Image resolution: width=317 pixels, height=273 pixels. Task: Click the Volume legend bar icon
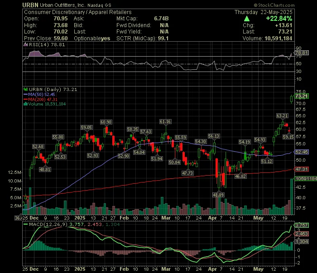[25, 104]
